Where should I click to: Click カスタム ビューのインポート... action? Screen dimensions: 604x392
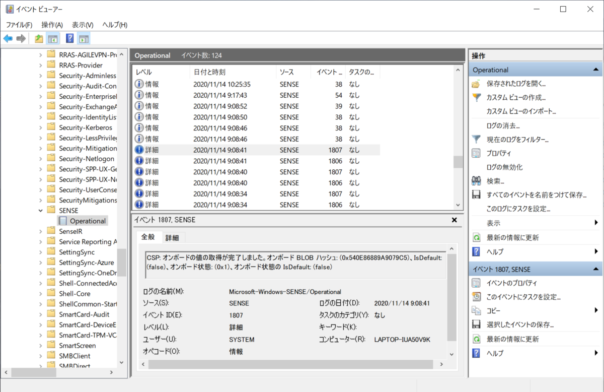pyautogui.click(x=521, y=111)
